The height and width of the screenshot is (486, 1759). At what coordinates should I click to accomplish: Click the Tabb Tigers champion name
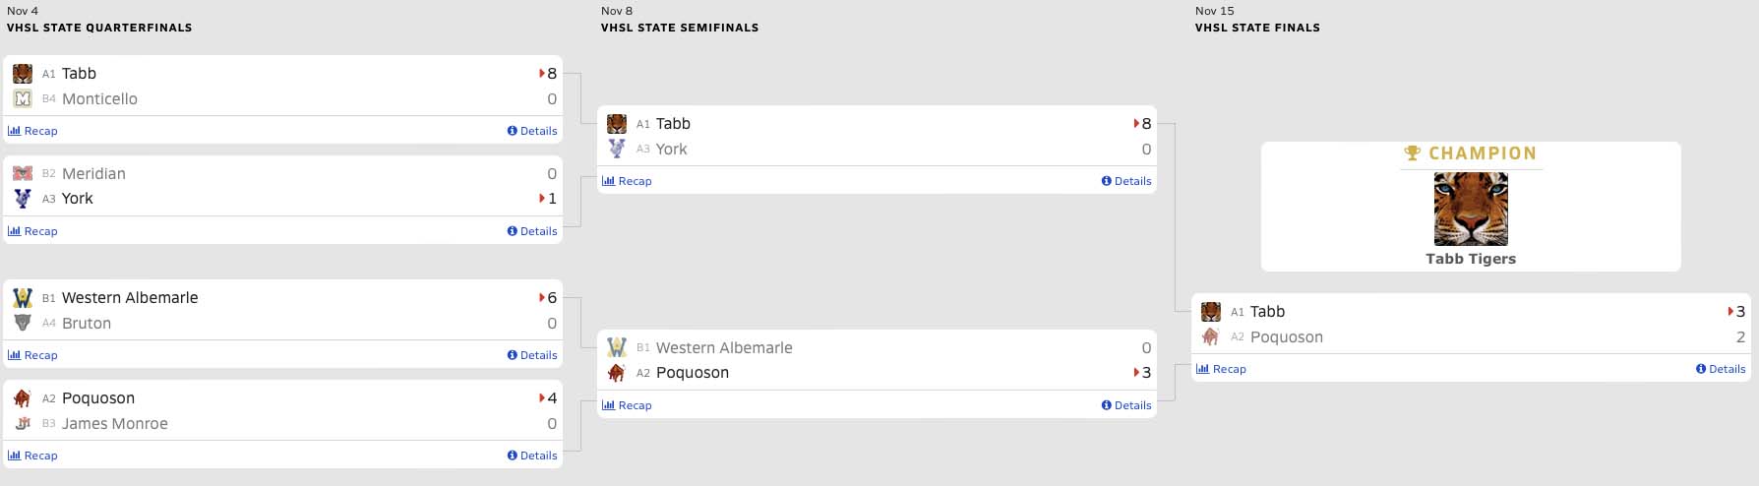pos(1471,259)
